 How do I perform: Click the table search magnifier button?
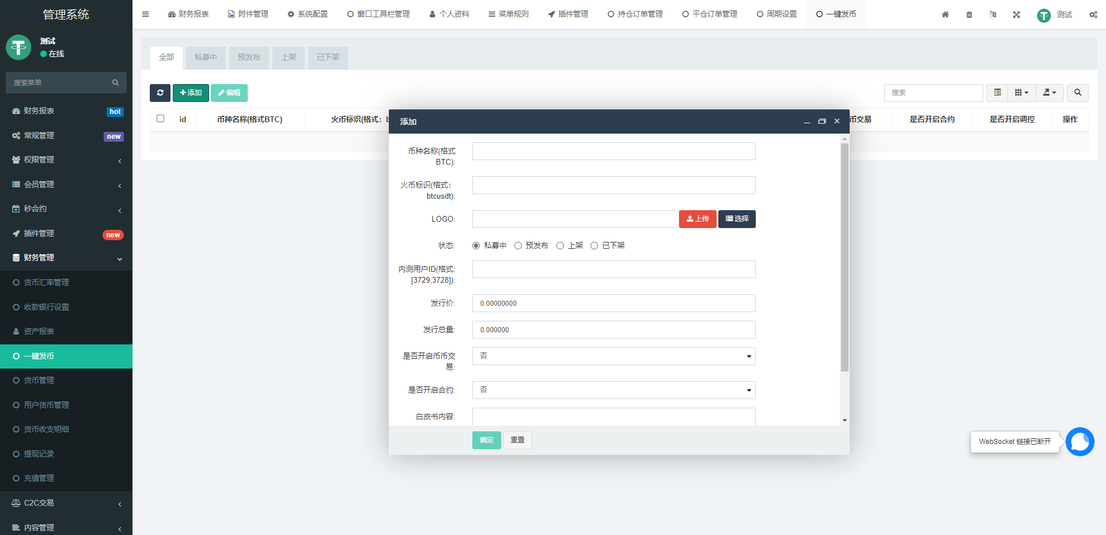(x=1078, y=93)
